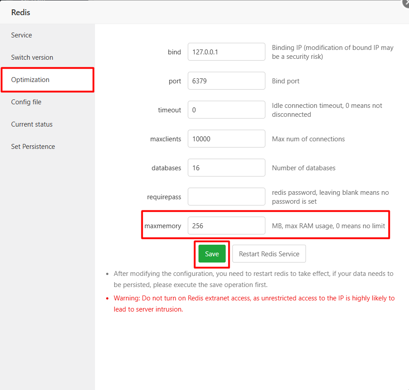Screen dimensions: 409x390
Task: View the Current status page
Action: [x=32, y=124]
